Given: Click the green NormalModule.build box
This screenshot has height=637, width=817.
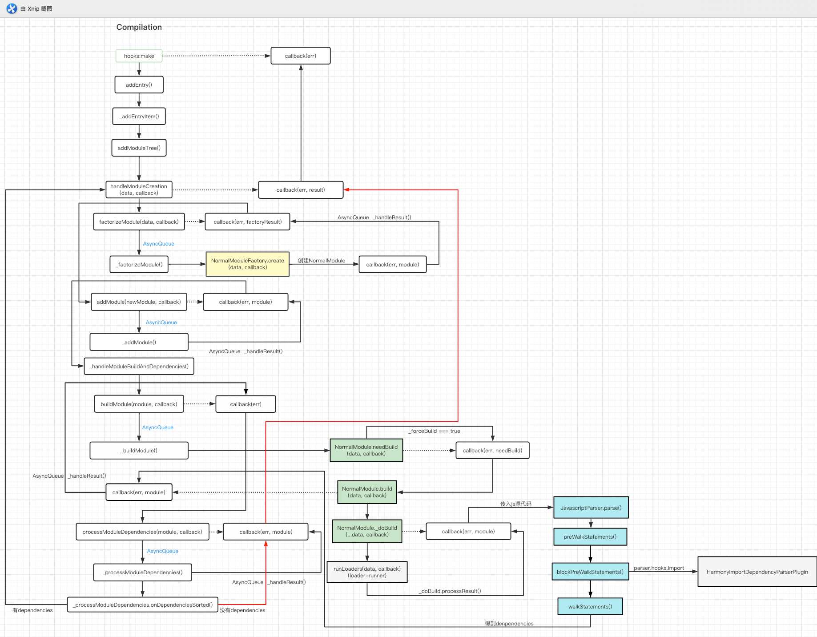Looking at the screenshot, I should point(367,492).
